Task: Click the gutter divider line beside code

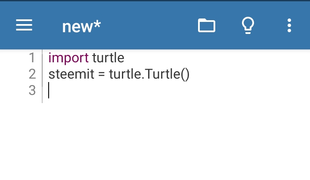Action: (x=42, y=76)
